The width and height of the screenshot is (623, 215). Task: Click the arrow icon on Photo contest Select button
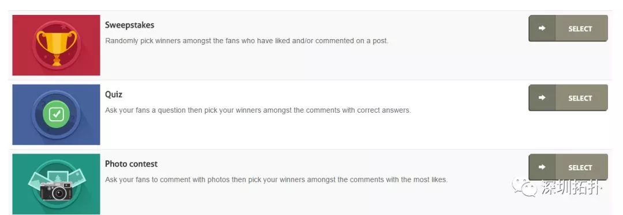(542, 167)
